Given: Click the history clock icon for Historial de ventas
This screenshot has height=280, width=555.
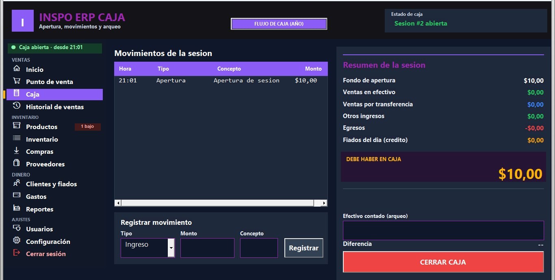Looking at the screenshot, I should [16, 106].
